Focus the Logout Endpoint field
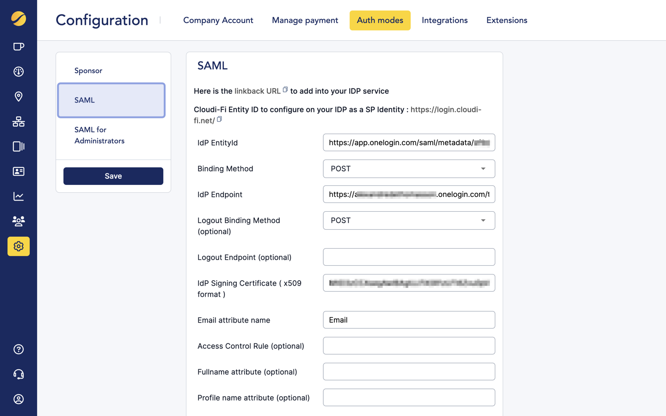Screen dimensions: 666x416 pyautogui.click(x=409, y=257)
